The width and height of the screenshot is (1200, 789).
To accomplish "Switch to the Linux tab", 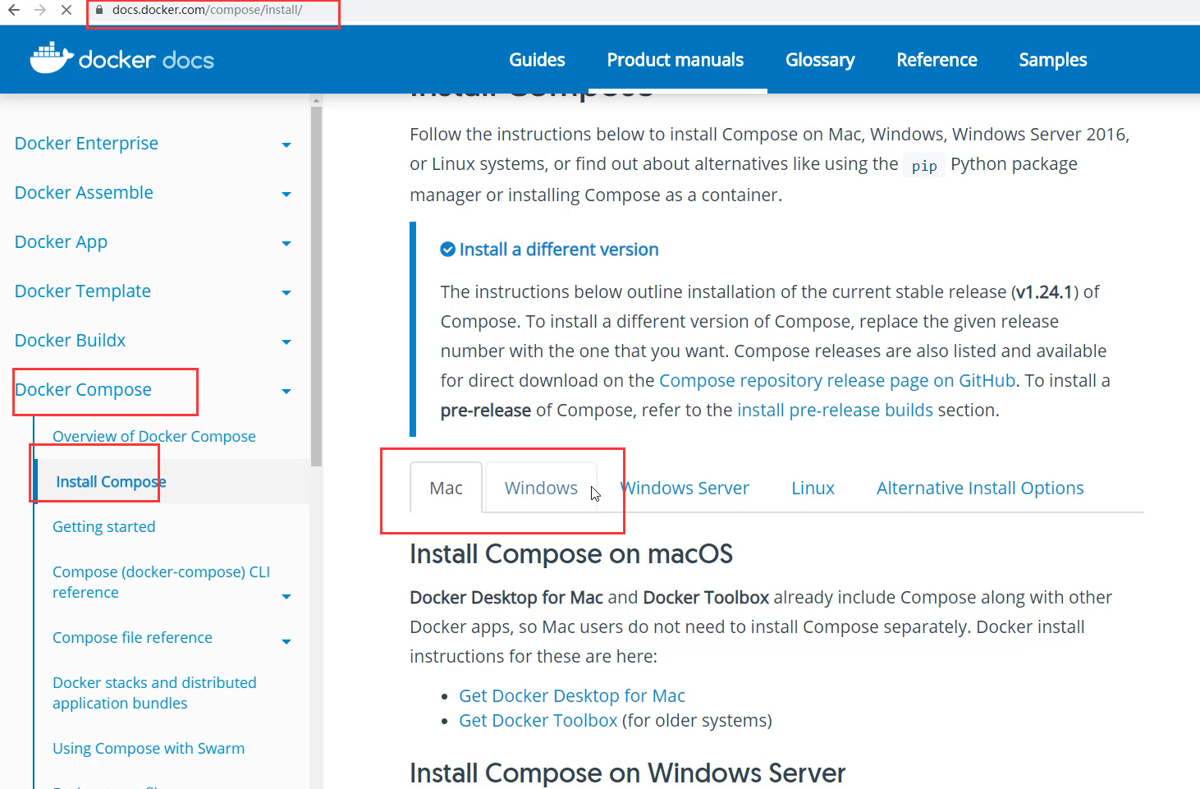I will (x=813, y=488).
